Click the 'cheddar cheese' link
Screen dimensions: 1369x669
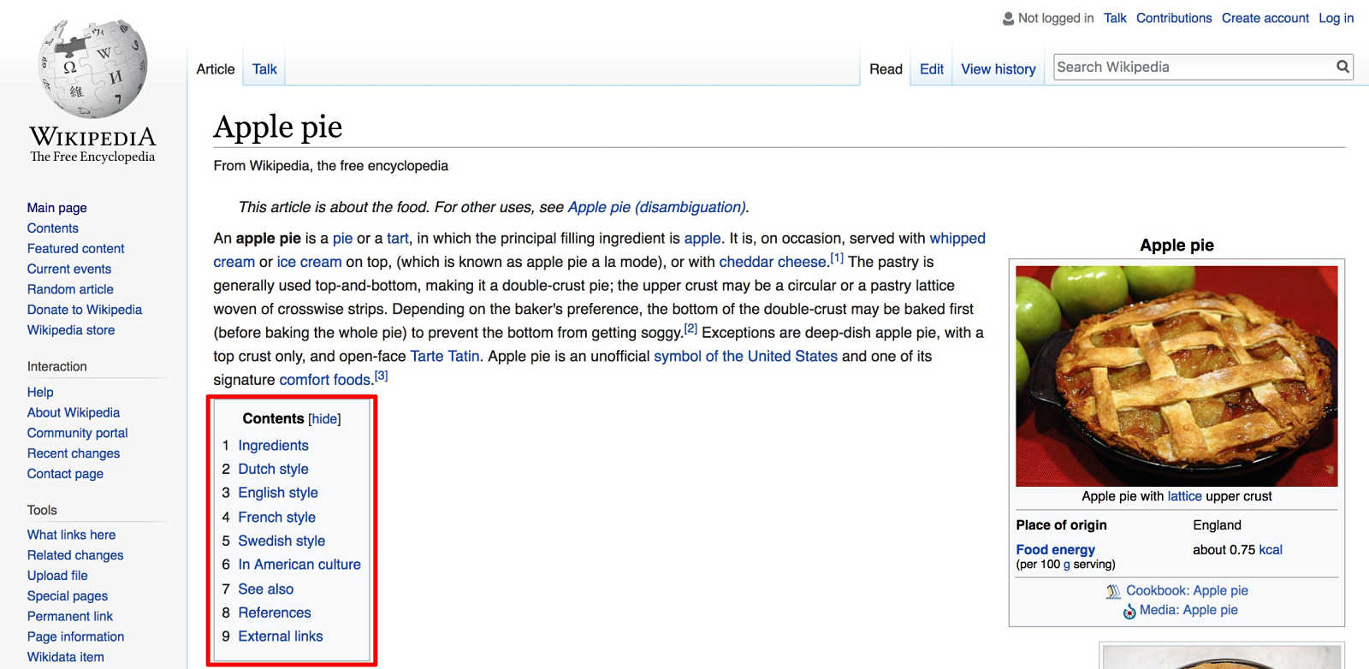[773, 262]
